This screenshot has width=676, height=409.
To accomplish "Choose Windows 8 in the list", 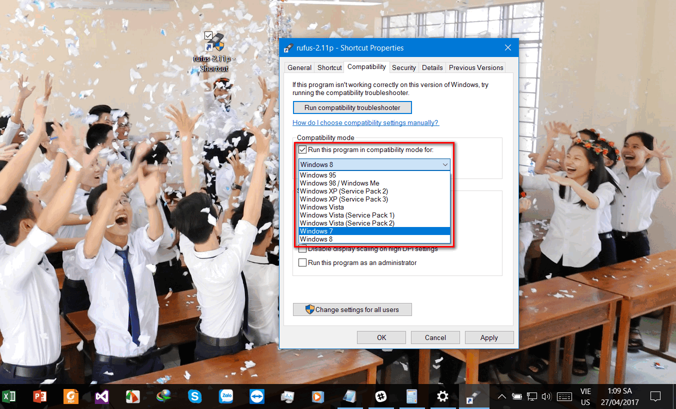I will (374, 239).
